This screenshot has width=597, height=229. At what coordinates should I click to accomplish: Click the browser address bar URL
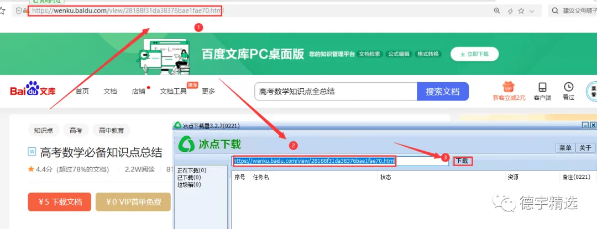[125, 11]
